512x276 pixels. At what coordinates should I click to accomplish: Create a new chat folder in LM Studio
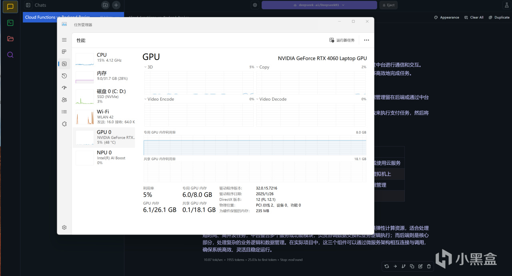click(x=105, y=5)
